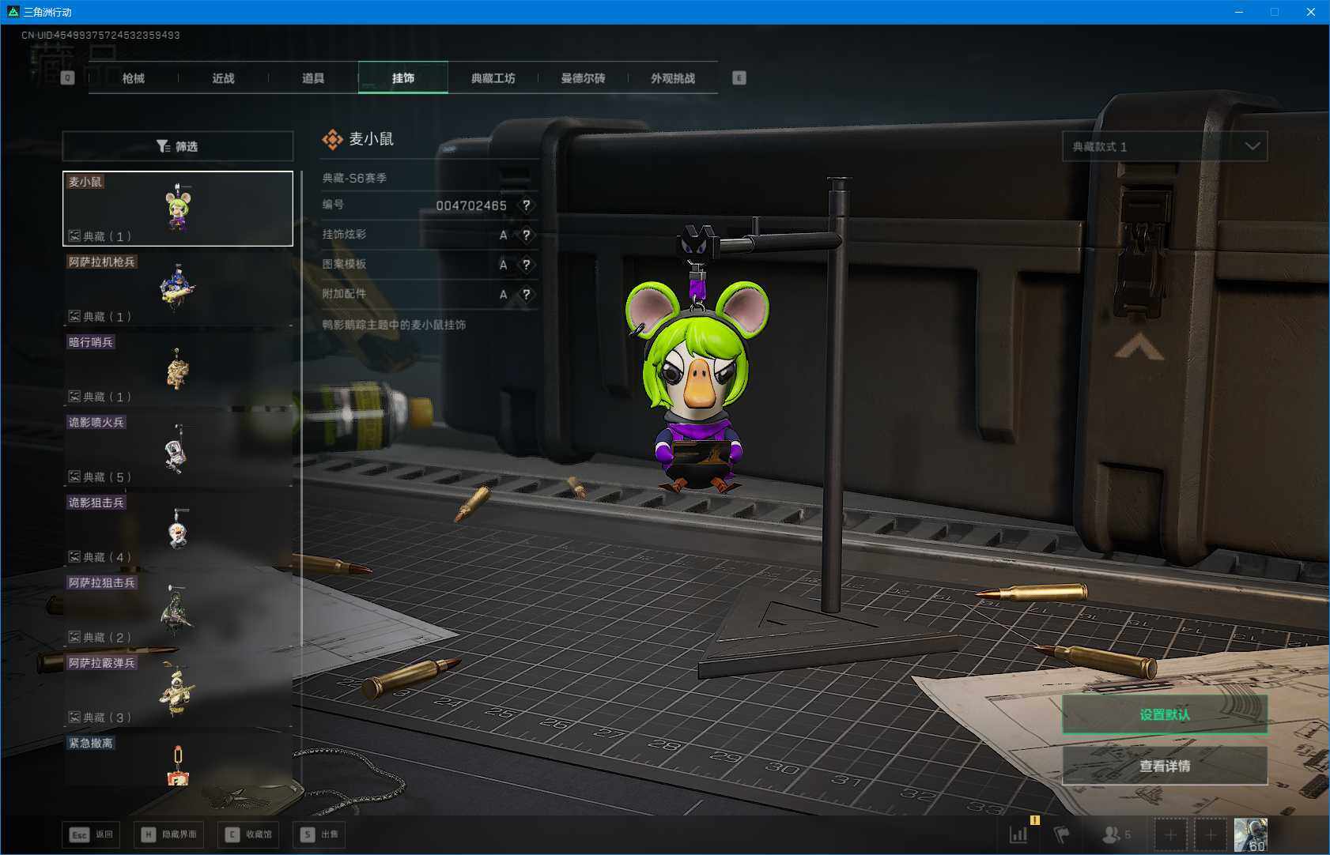This screenshot has height=855, width=1330.
Task: Select the 诡影喷火兵 charm thumbnail
Action: pos(178,449)
